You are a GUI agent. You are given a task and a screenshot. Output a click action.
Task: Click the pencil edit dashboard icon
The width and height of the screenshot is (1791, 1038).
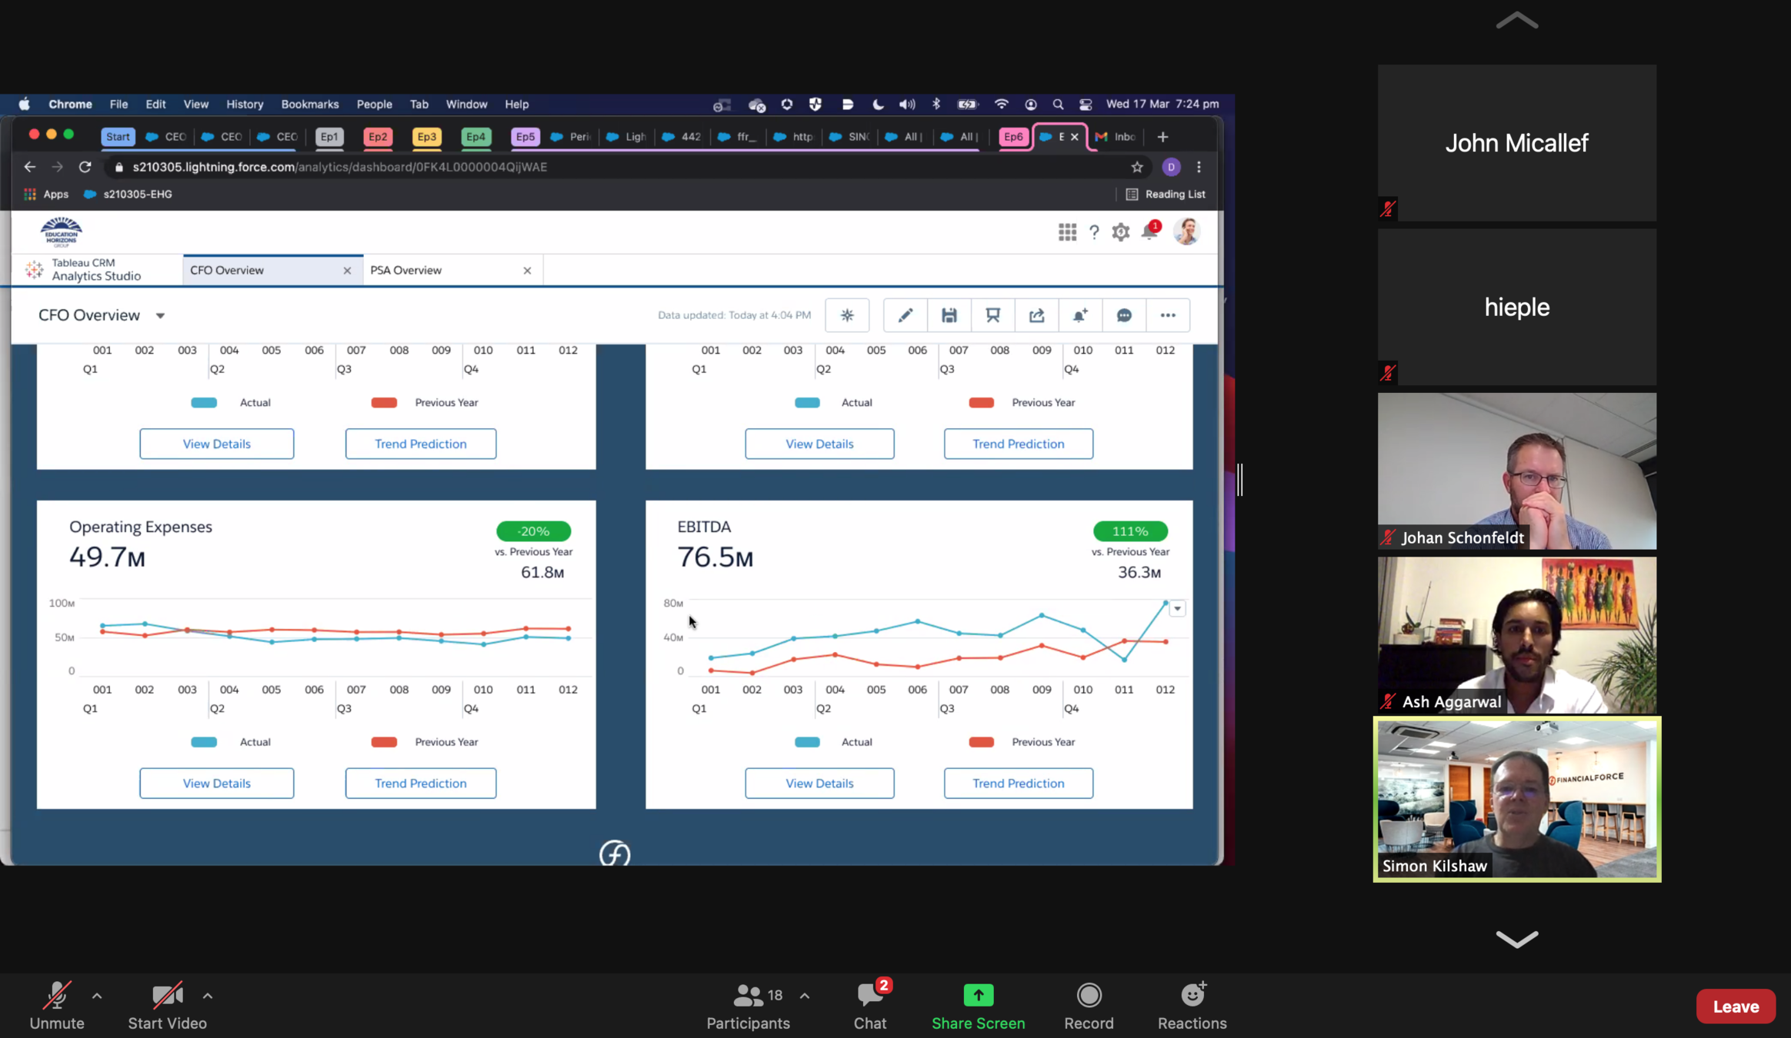tap(905, 315)
